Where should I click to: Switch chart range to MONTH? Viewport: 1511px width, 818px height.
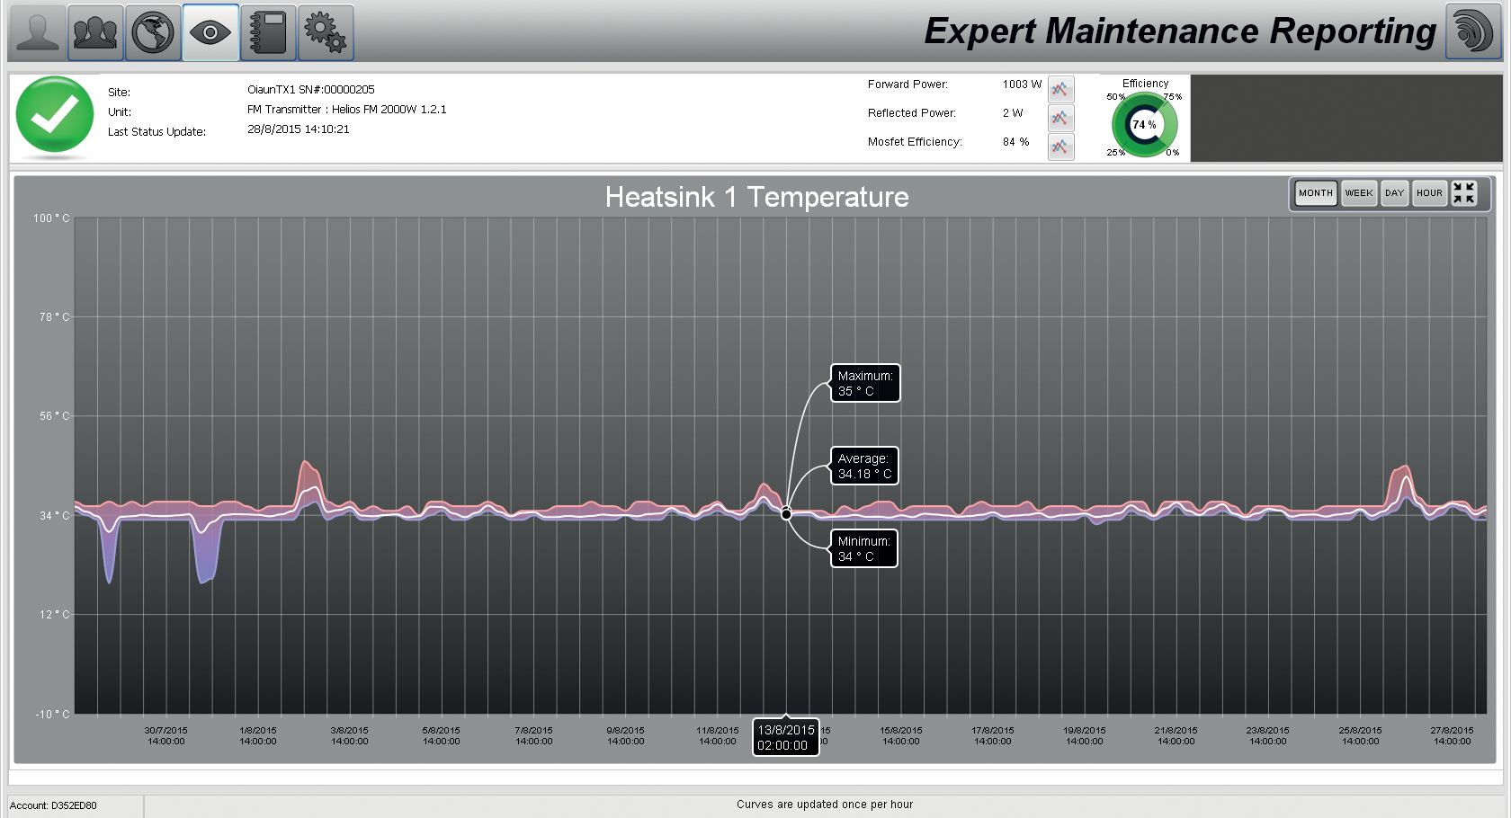pyautogui.click(x=1315, y=193)
